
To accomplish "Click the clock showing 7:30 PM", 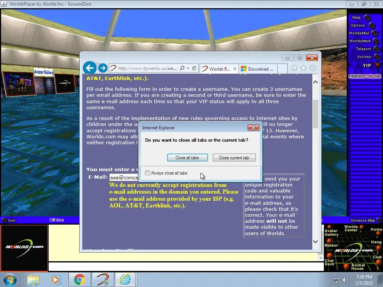I will pyautogui.click(x=364, y=277).
